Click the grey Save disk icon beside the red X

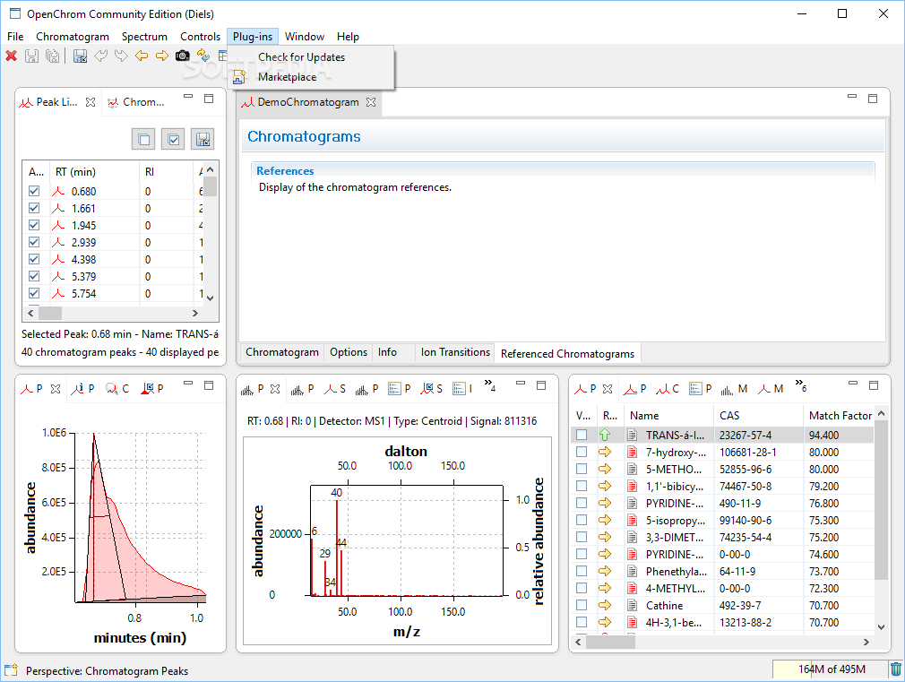pyautogui.click(x=31, y=56)
